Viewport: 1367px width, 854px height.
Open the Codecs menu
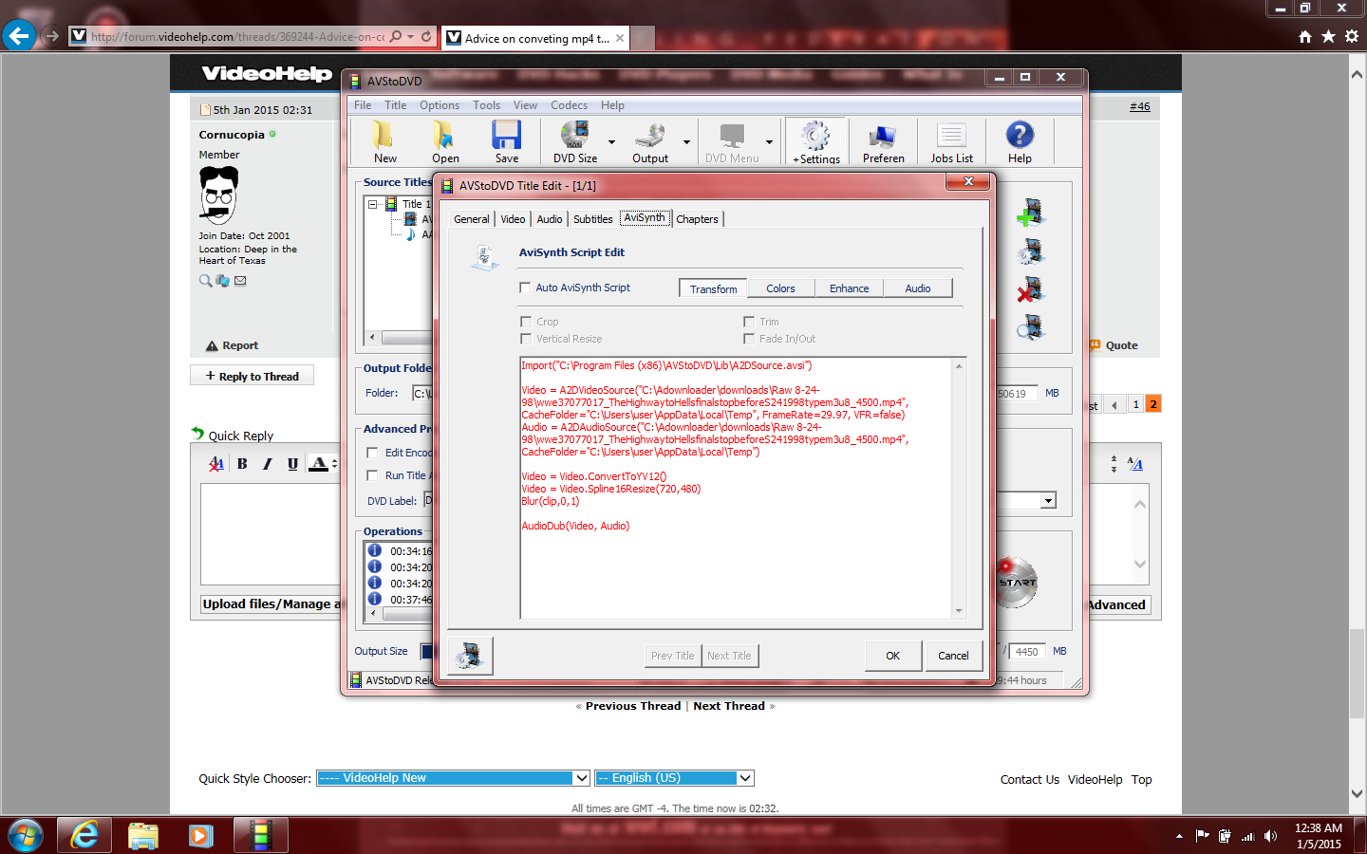569,105
